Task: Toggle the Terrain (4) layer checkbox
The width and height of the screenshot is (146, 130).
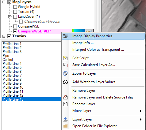Action: [15, 12]
